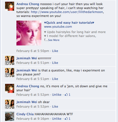
Task: Like Andrea's comment posted at 5:50pm
Action: [x=55, y=51]
